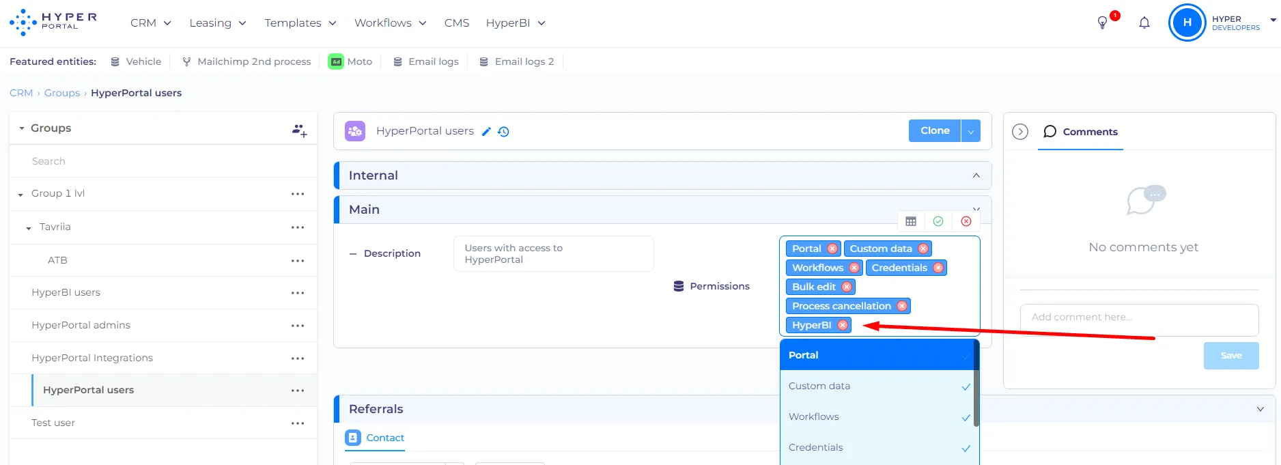Open the Clone button dropdown arrow

pos(971,131)
